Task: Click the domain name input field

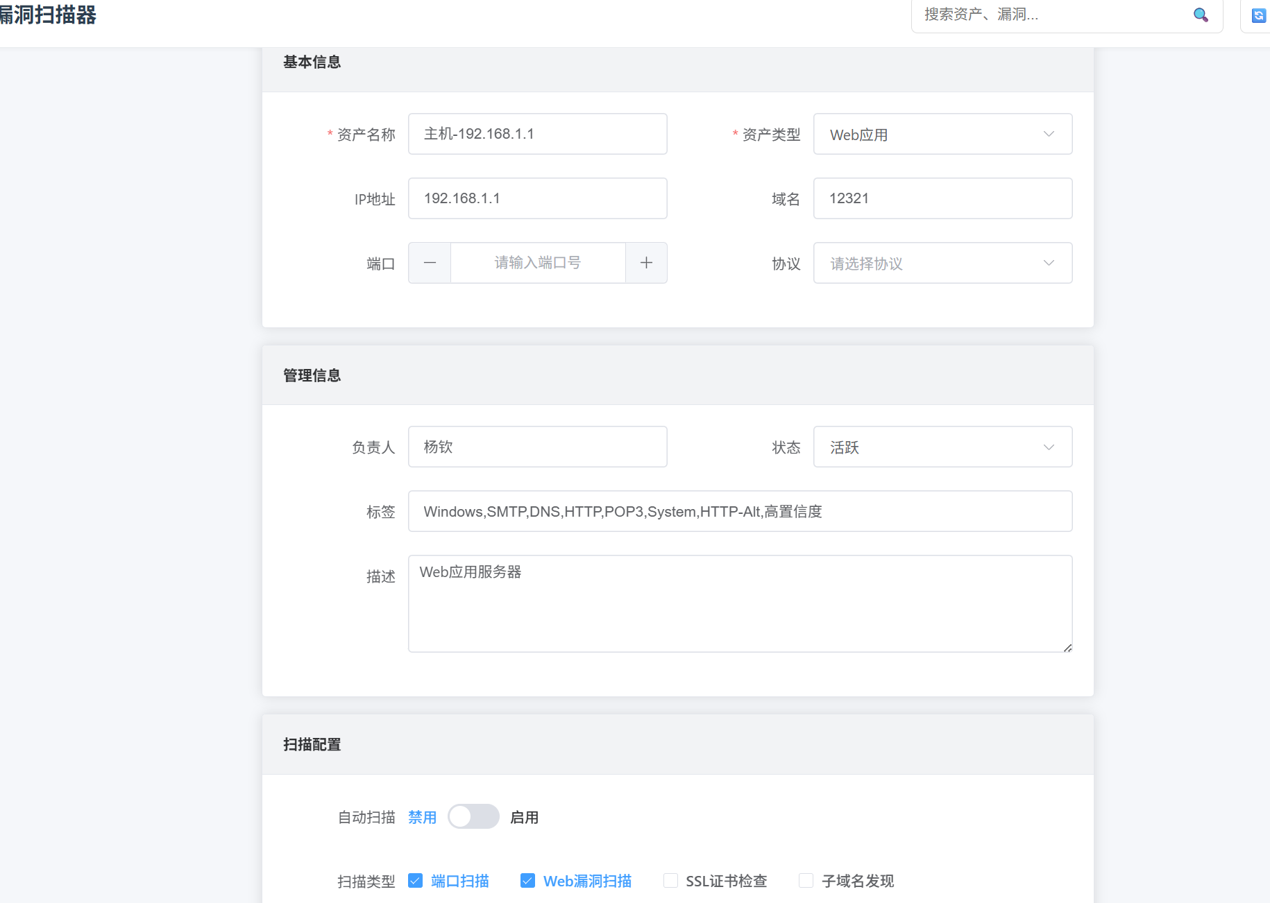Action: coord(942,199)
